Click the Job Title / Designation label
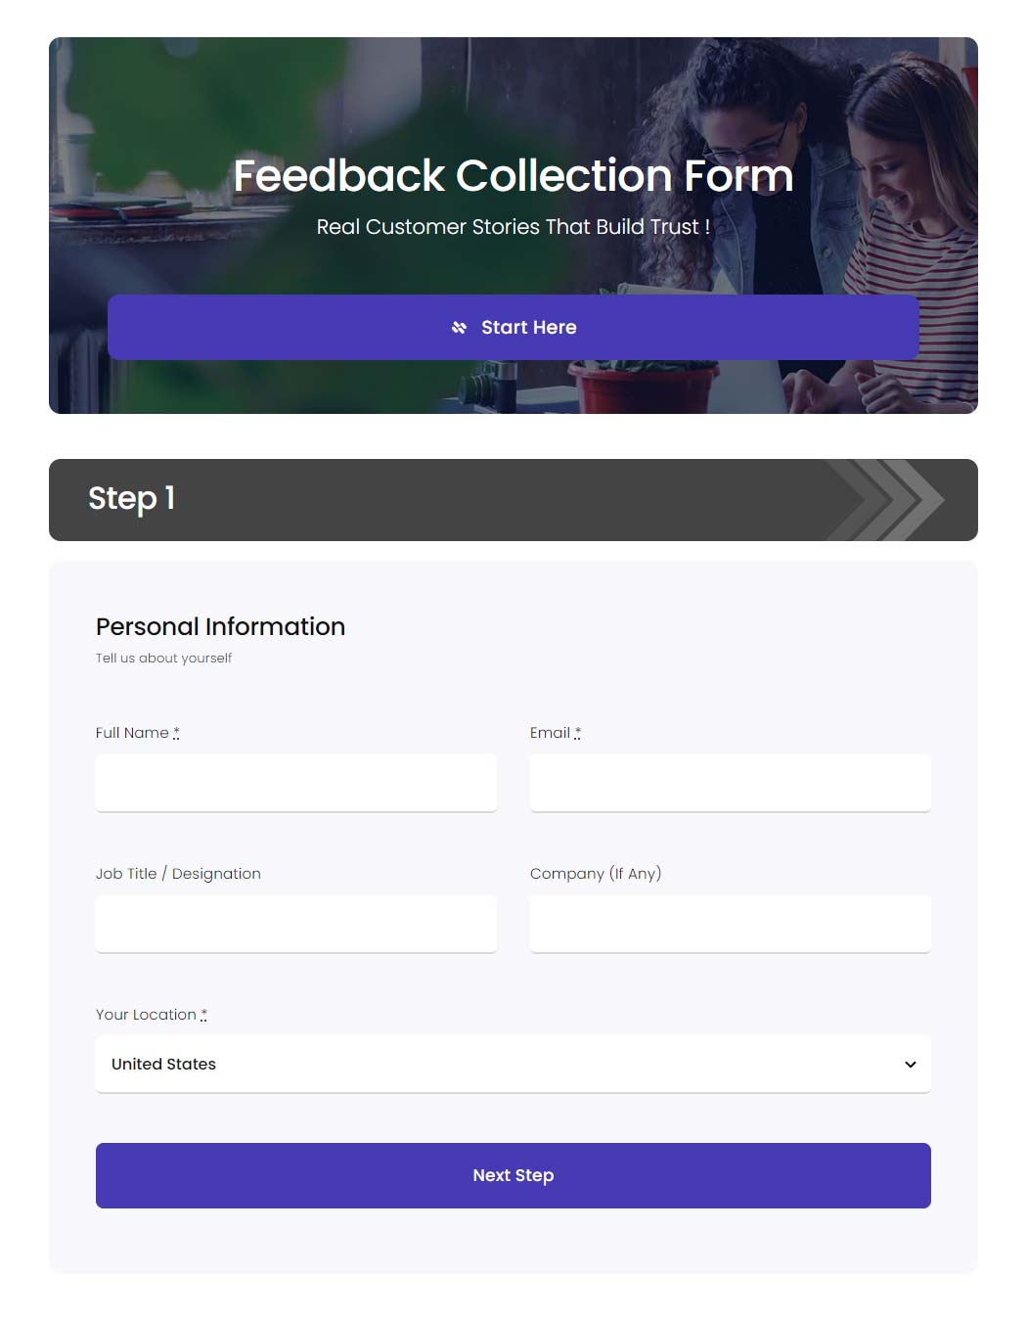1028x1321 pixels. 178,874
